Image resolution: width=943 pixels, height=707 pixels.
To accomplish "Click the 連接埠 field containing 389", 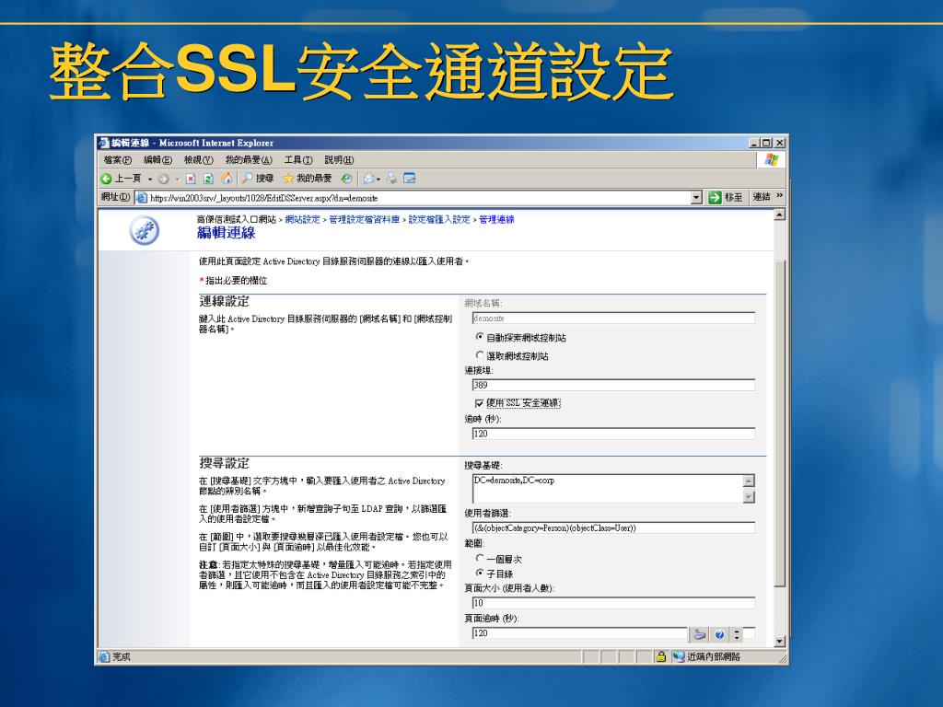I will [x=613, y=386].
